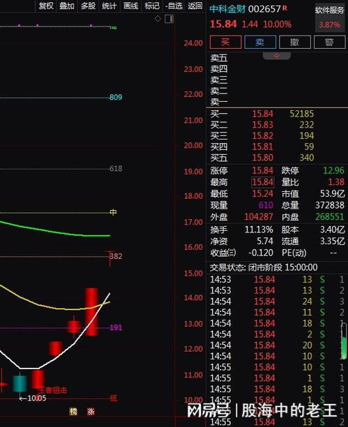
Task: Click the 警 alert button
Action: tap(329, 42)
